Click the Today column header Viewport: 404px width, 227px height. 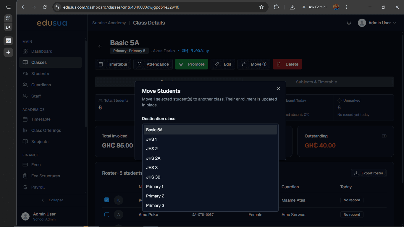(x=346, y=187)
